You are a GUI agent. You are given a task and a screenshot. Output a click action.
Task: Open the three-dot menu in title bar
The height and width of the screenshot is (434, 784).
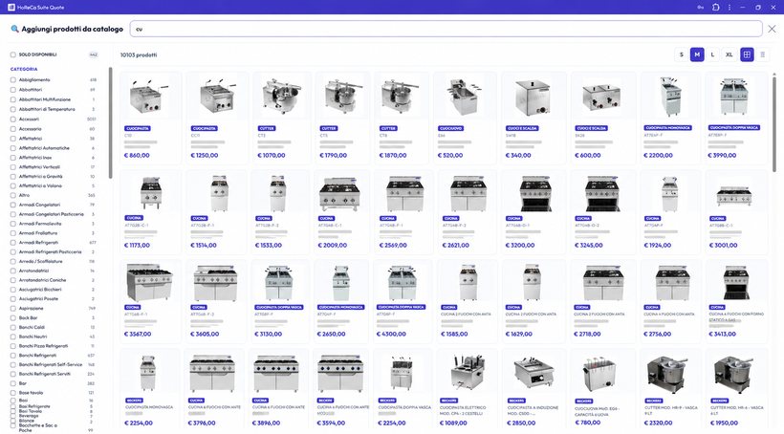[729, 8]
